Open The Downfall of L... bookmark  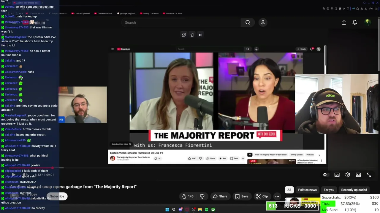[104, 13]
